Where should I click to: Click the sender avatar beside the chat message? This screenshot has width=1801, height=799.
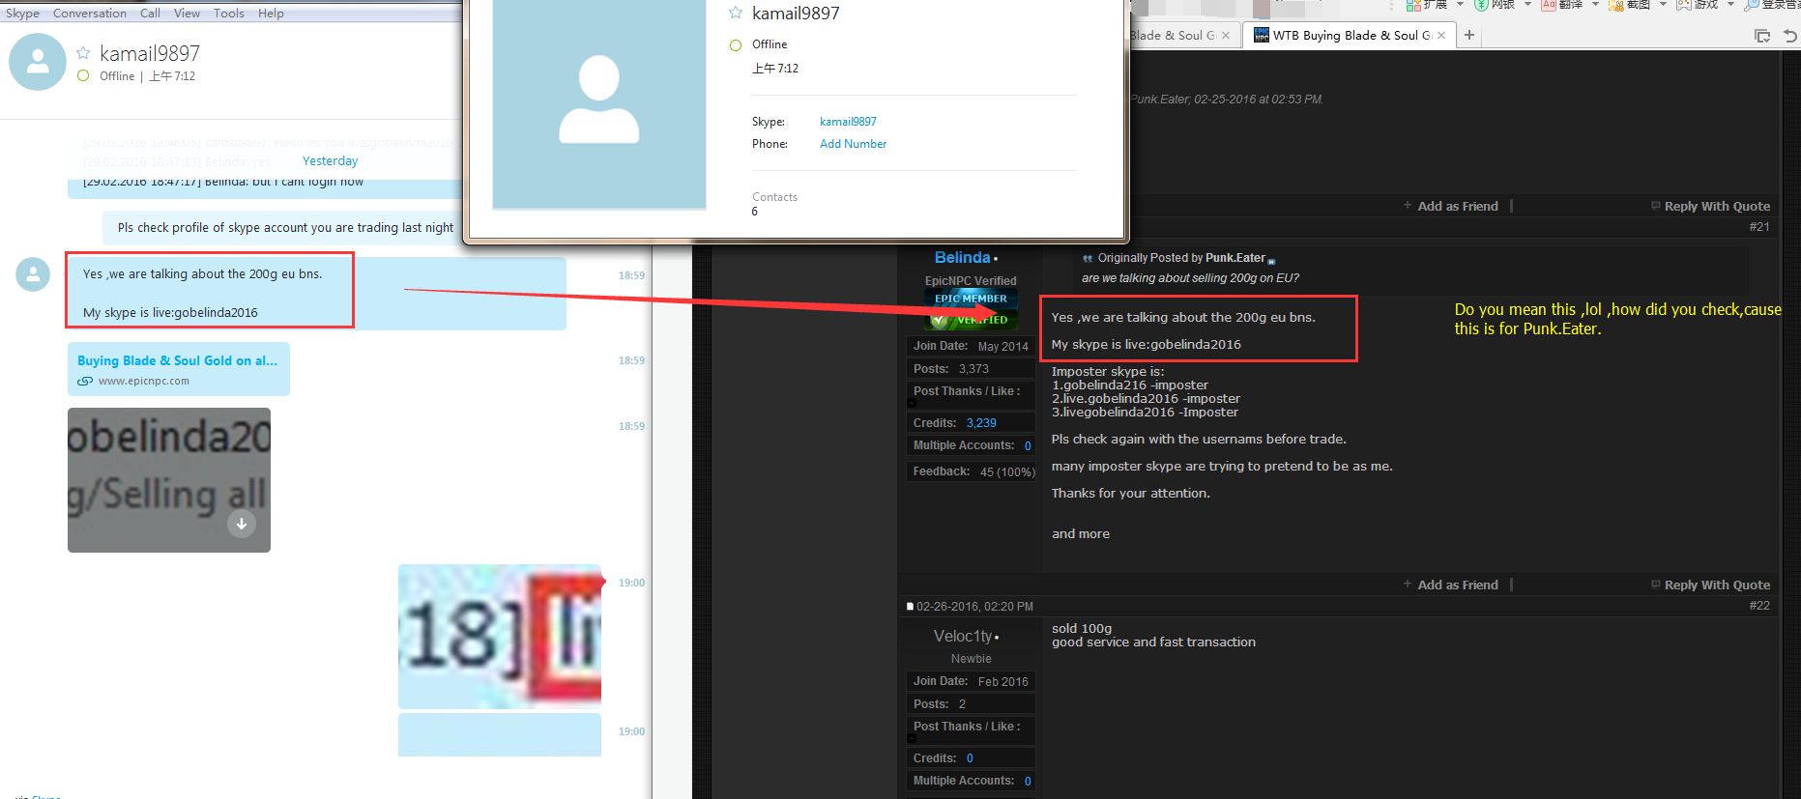click(33, 274)
